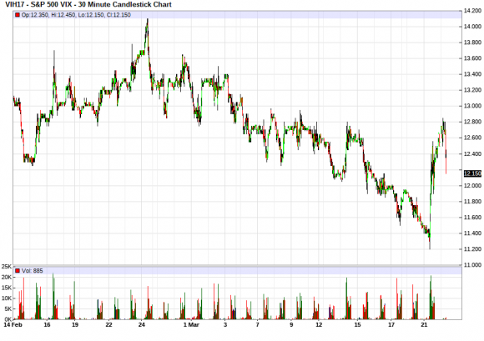The image size is (484, 341).
Task: Click the '22' date axis label
Action: pos(108,325)
